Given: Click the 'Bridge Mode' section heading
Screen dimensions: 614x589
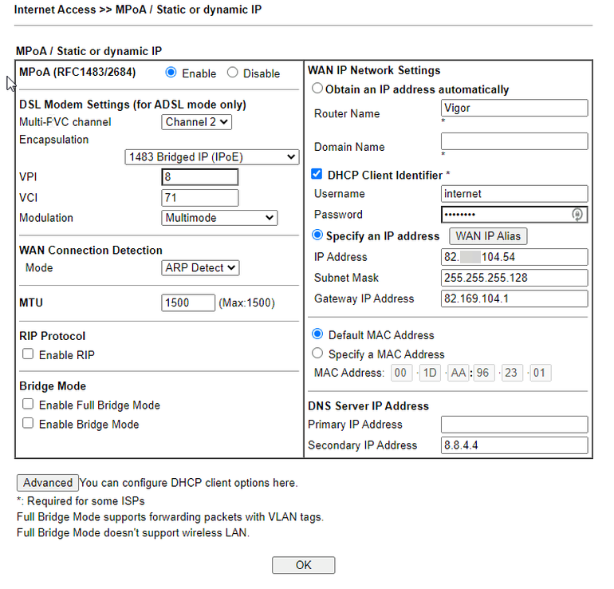Looking at the screenshot, I should tap(53, 386).
